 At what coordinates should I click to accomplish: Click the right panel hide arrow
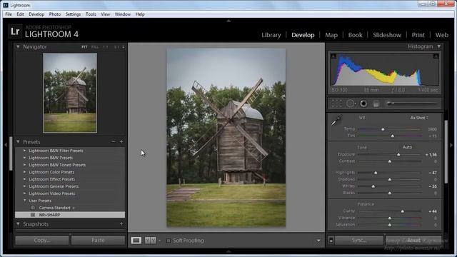click(451, 144)
